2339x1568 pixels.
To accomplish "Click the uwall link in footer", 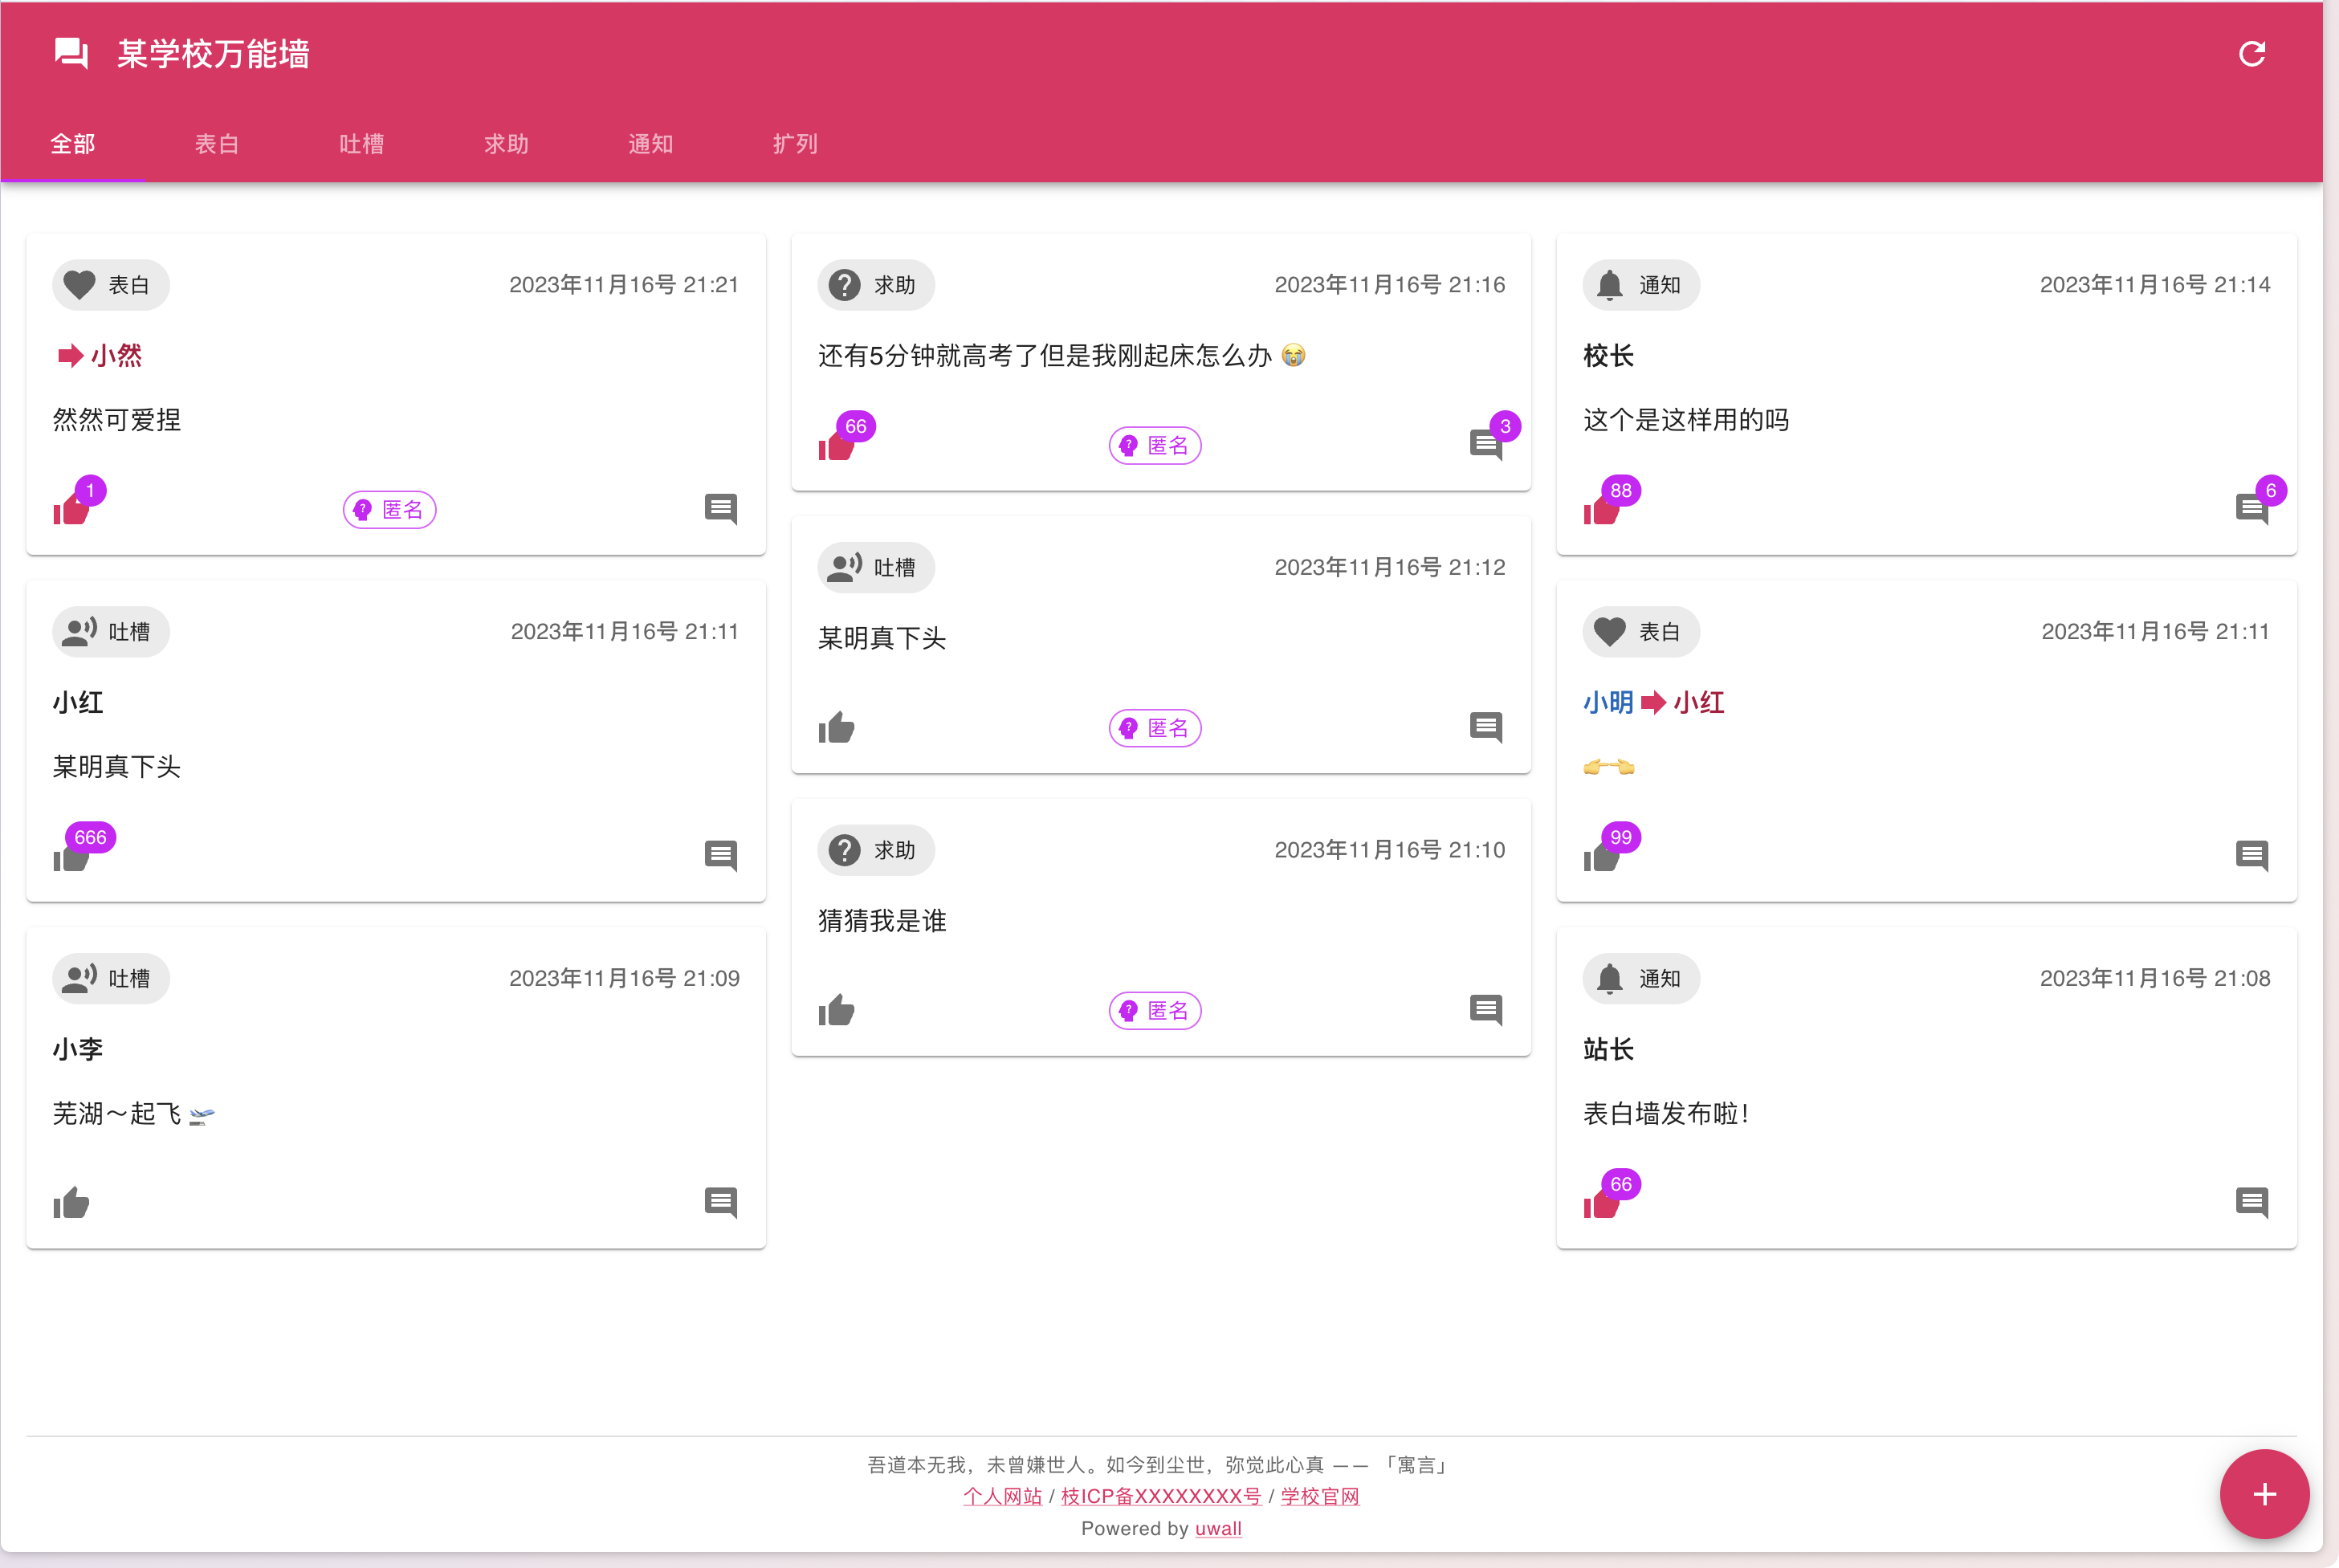I will [1218, 1528].
